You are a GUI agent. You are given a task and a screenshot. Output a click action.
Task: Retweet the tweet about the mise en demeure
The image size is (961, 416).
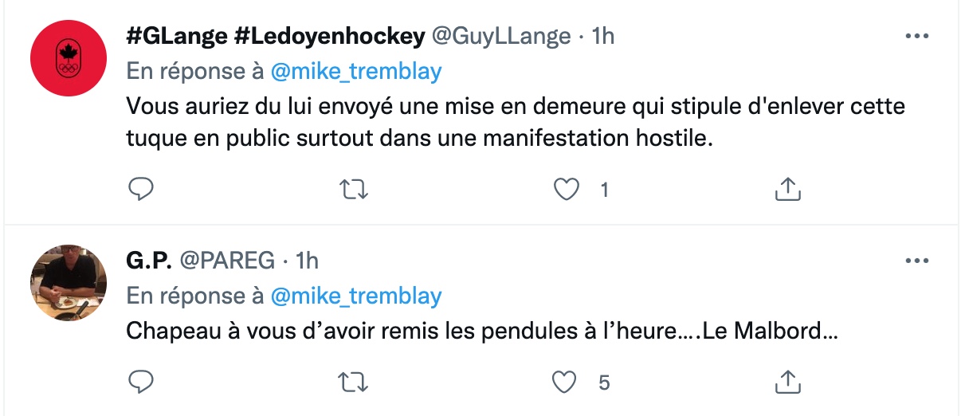tap(351, 190)
